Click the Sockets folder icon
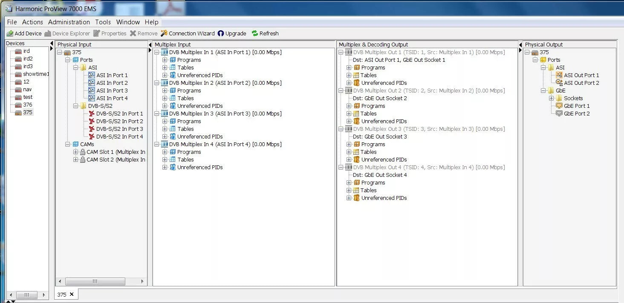This screenshot has width=624, height=303. pyautogui.click(x=559, y=98)
